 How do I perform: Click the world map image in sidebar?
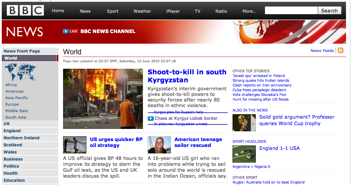pyautogui.click(x=20, y=72)
